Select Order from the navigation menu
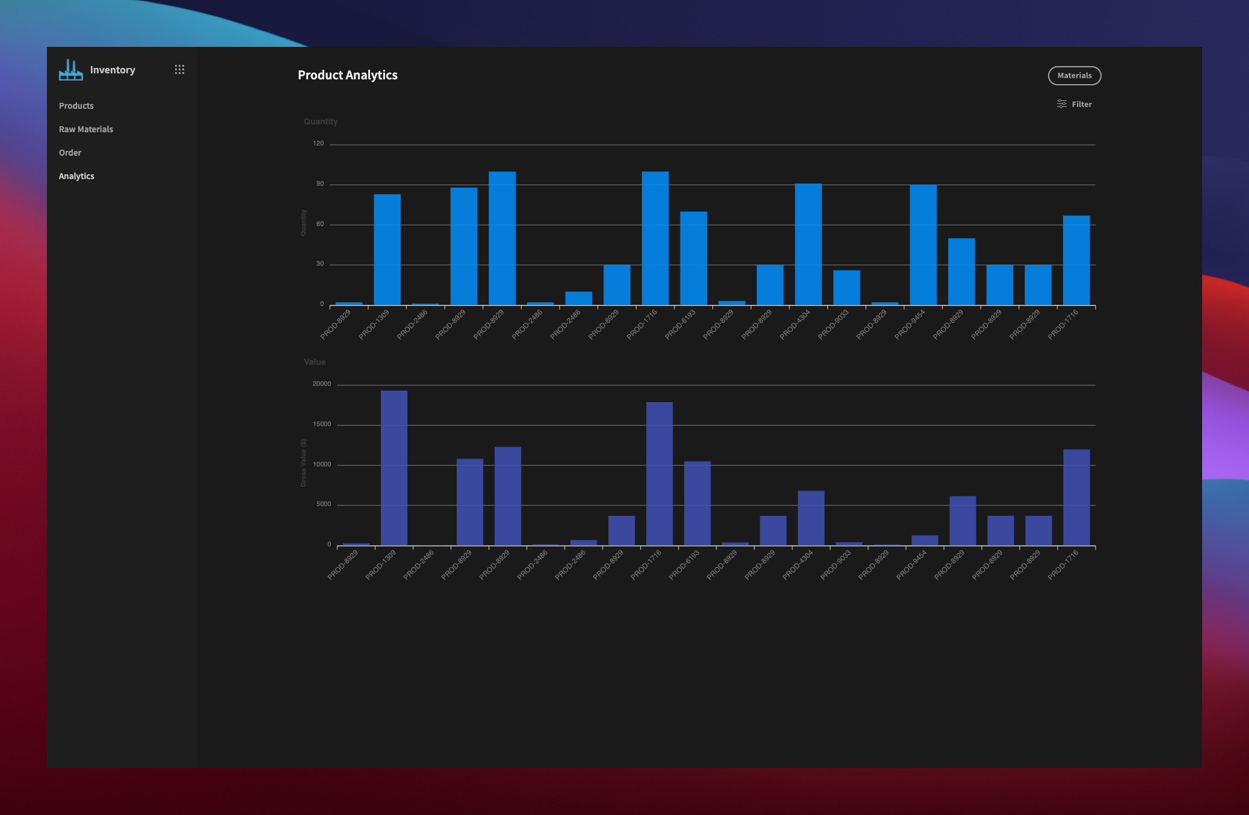Image resolution: width=1249 pixels, height=815 pixels. 70,152
